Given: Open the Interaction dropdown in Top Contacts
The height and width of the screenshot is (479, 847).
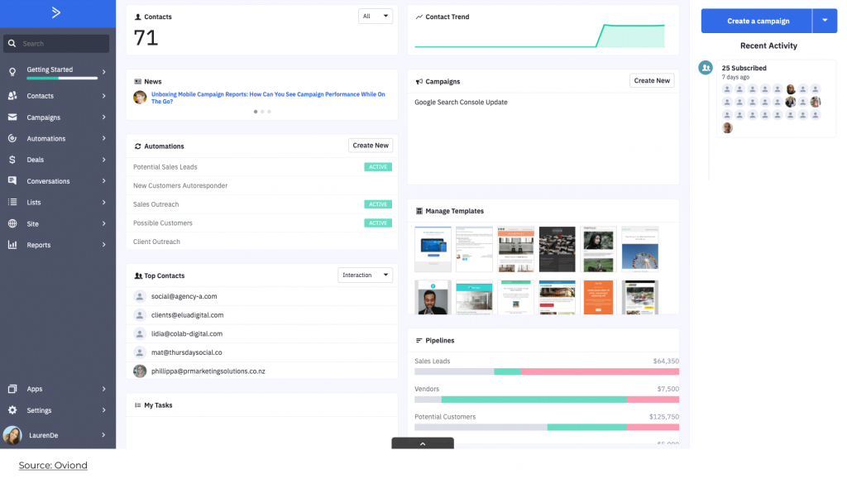Looking at the screenshot, I should tap(365, 275).
